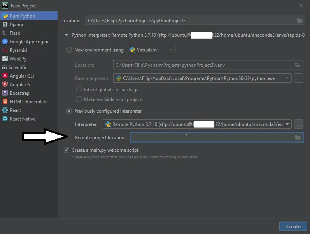
Task: Close the New Project dialog
Action: [301, 5]
